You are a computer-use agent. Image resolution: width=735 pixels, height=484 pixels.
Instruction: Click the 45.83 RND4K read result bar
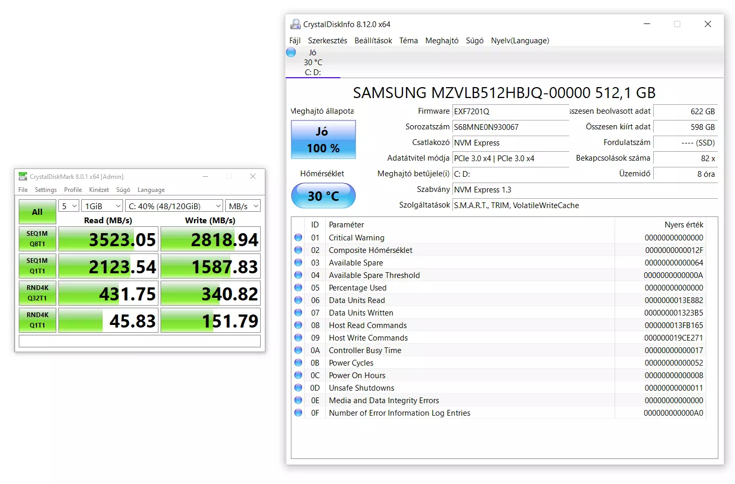coord(107,321)
